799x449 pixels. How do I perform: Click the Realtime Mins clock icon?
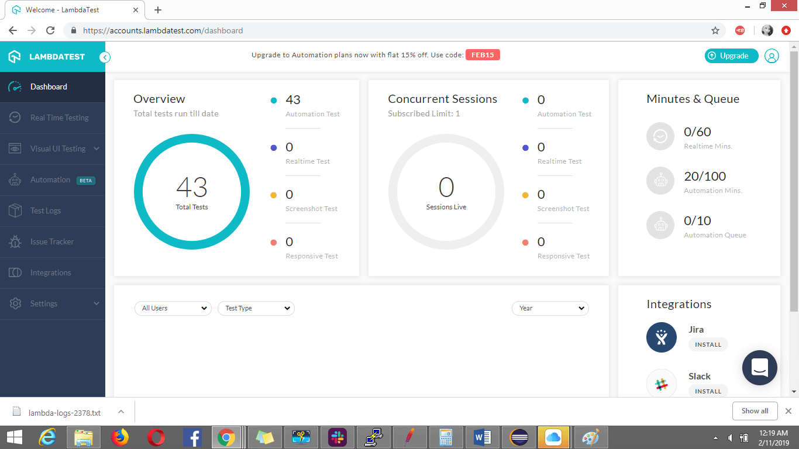[x=660, y=136]
